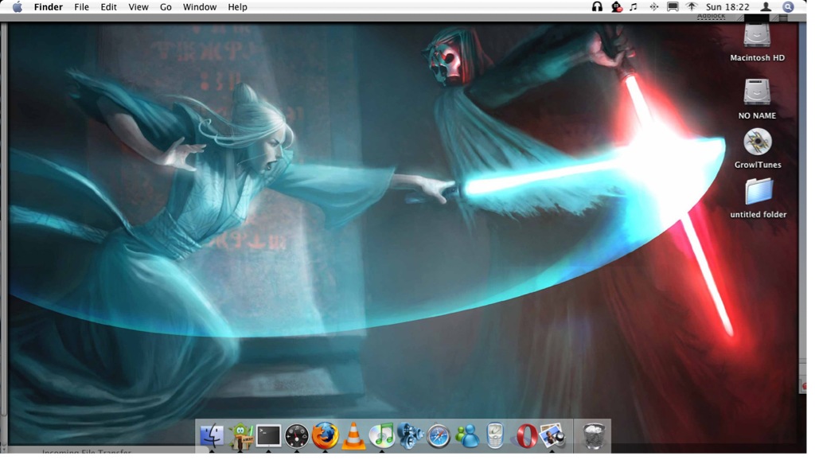This screenshot has height=460, width=815.
Task: Open Spotlight search icon
Action: pyautogui.click(x=789, y=6)
